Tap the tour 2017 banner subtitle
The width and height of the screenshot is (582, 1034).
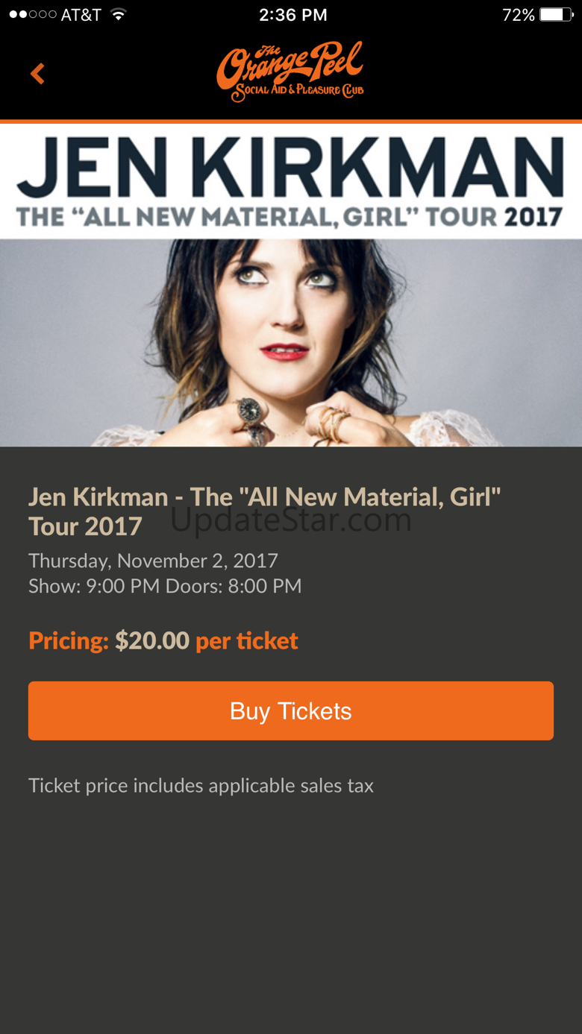[290, 217]
